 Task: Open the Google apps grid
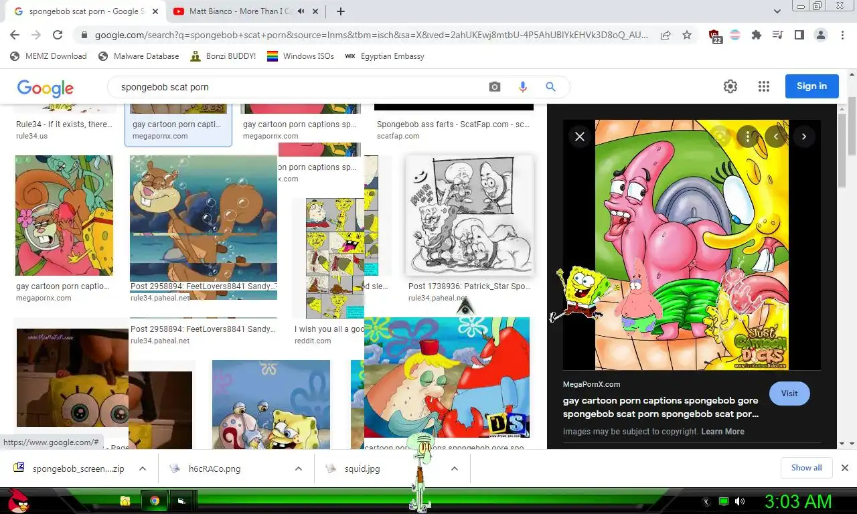pos(764,86)
